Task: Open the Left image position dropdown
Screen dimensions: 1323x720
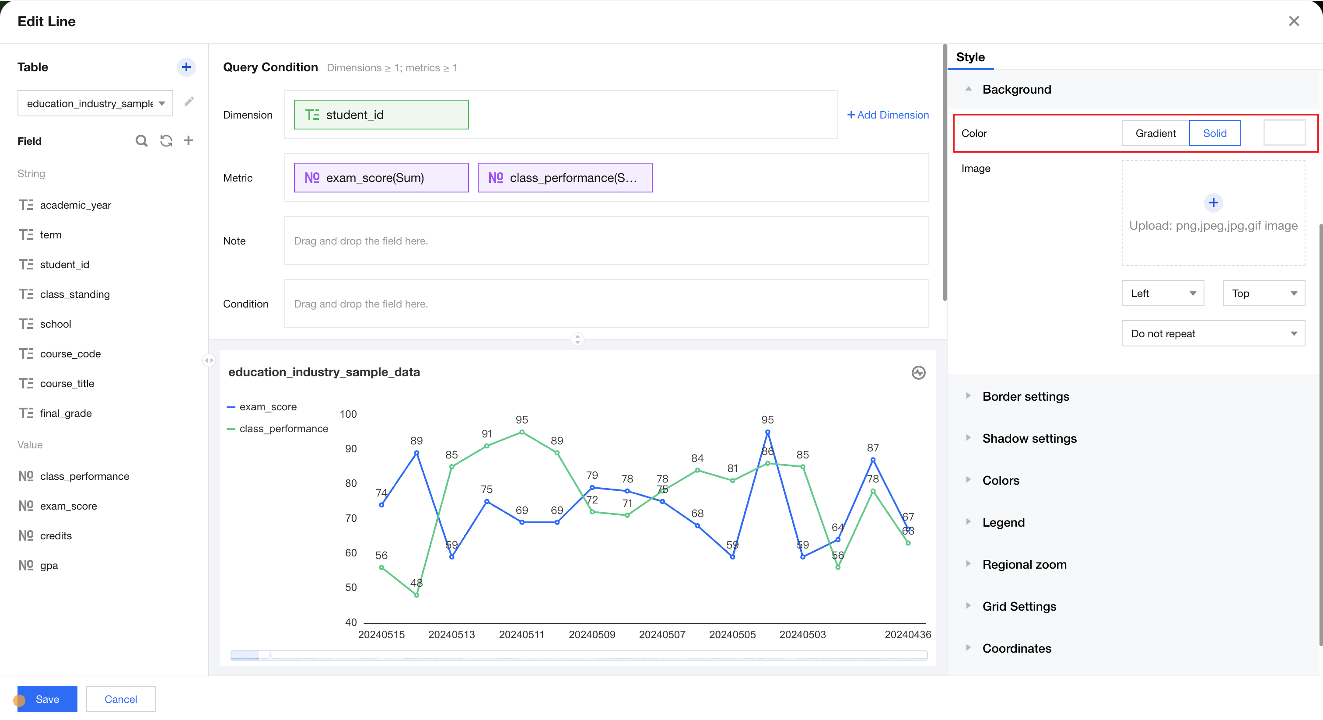Action: point(1163,293)
